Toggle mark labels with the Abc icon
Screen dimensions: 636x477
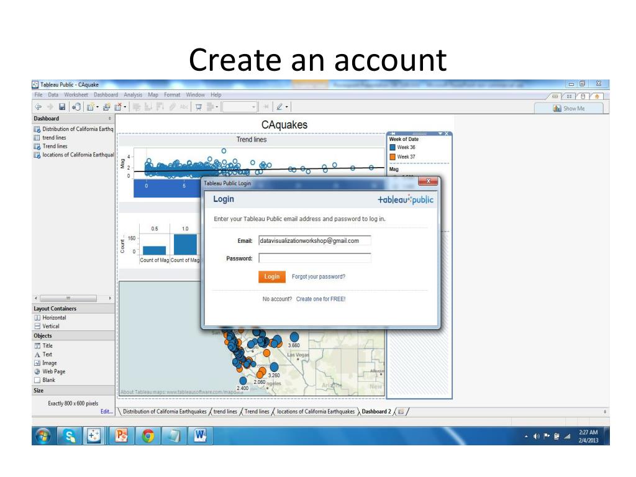(x=184, y=107)
